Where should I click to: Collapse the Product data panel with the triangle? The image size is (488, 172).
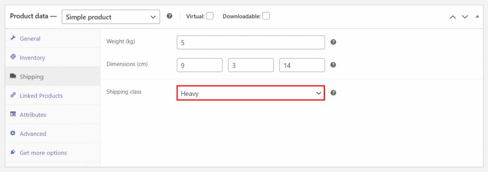click(477, 17)
